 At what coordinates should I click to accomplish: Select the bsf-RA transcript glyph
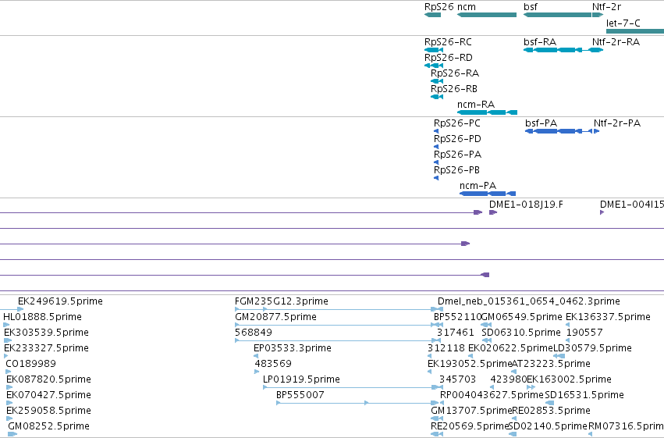coord(557,50)
